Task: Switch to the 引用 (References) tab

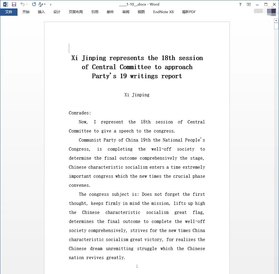Action: coord(95,12)
